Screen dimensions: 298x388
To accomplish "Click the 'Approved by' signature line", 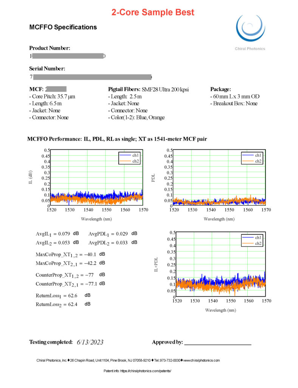I will tap(218, 344).
